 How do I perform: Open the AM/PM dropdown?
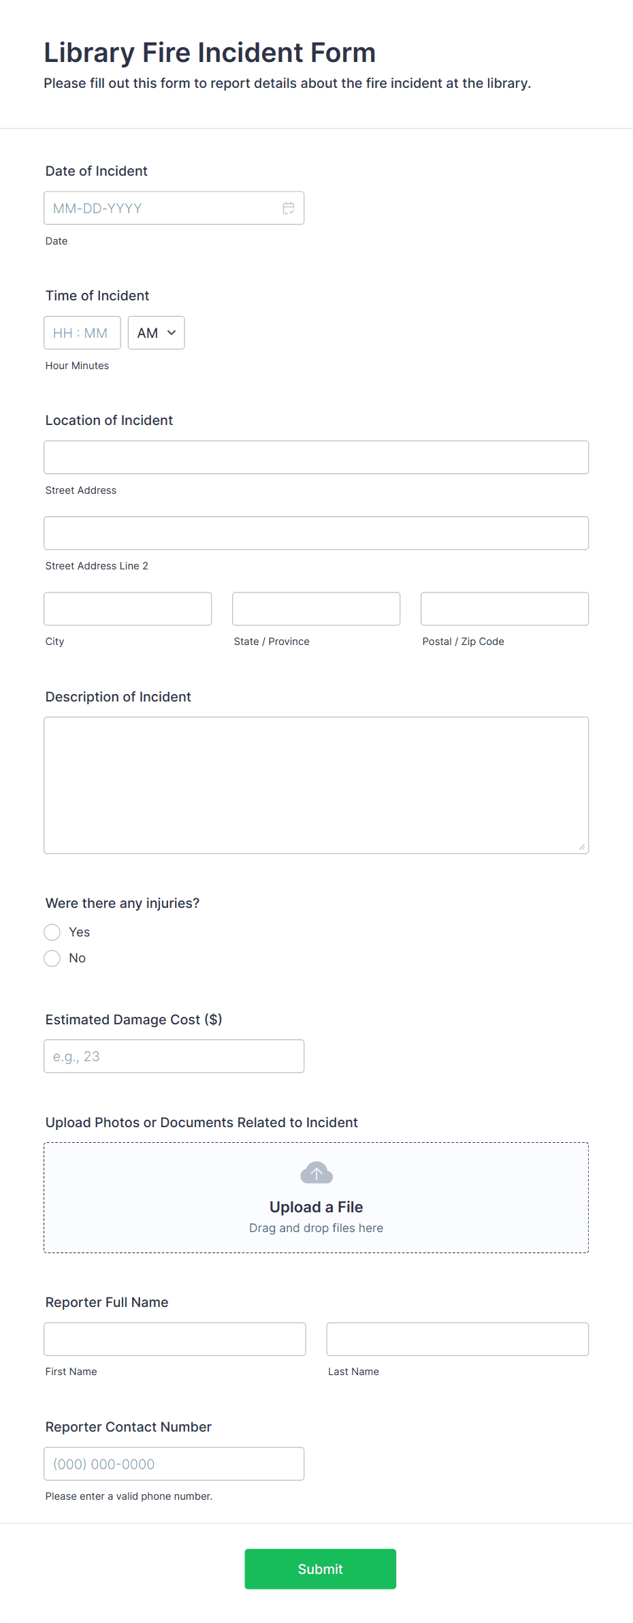pyautogui.click(x=157, y=332)
